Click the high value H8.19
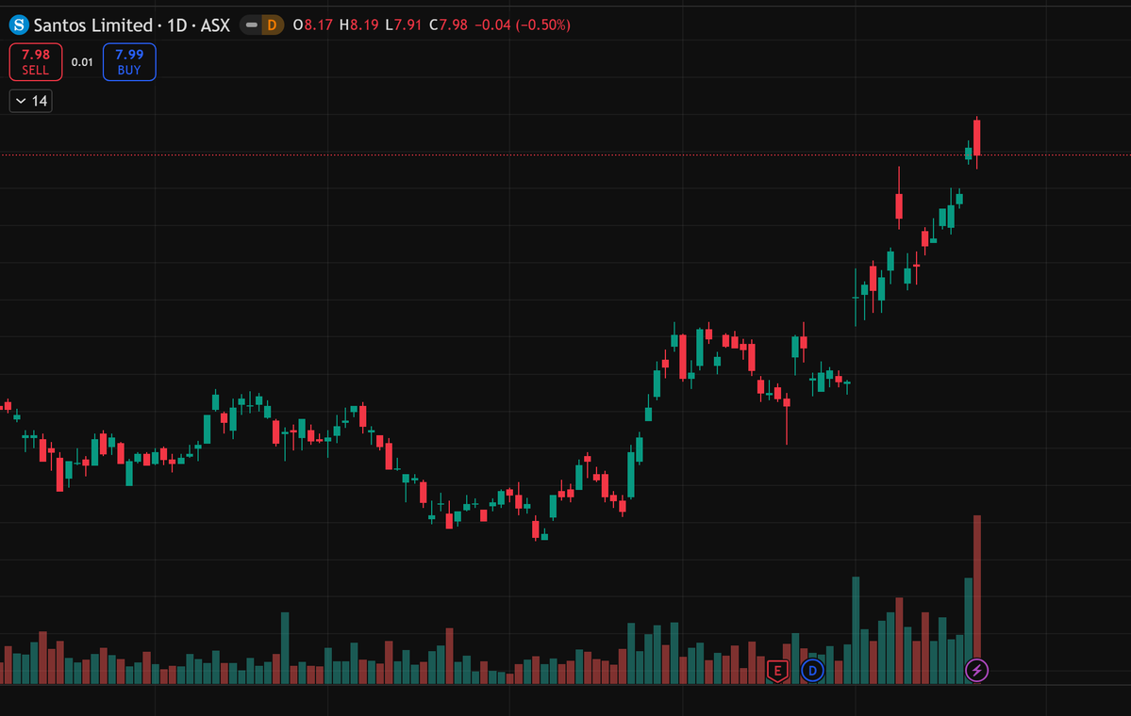 pos(359,25)
